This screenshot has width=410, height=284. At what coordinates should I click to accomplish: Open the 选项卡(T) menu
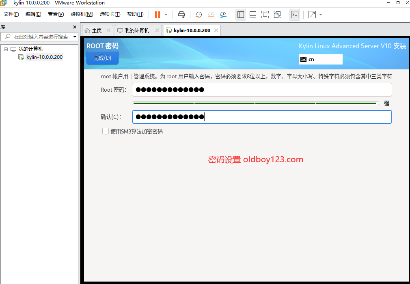pos(110,14)
